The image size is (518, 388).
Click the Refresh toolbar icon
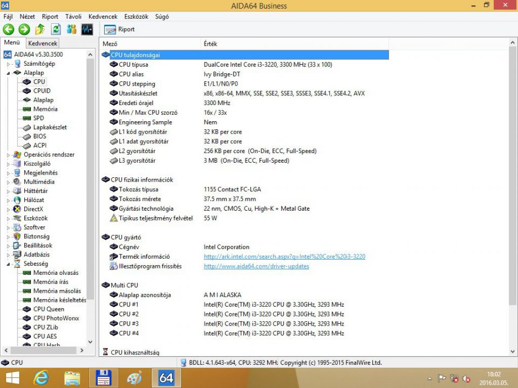click(x=56, y=29)
